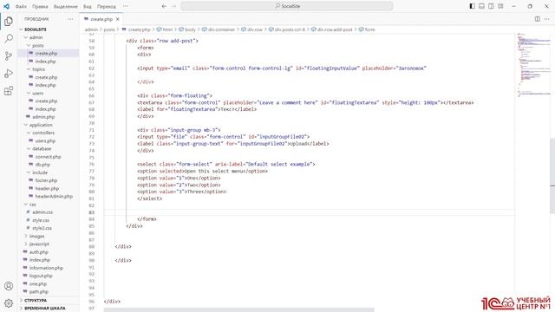Open style2.css file
The image size is (555, 312).
coord(42,228)
